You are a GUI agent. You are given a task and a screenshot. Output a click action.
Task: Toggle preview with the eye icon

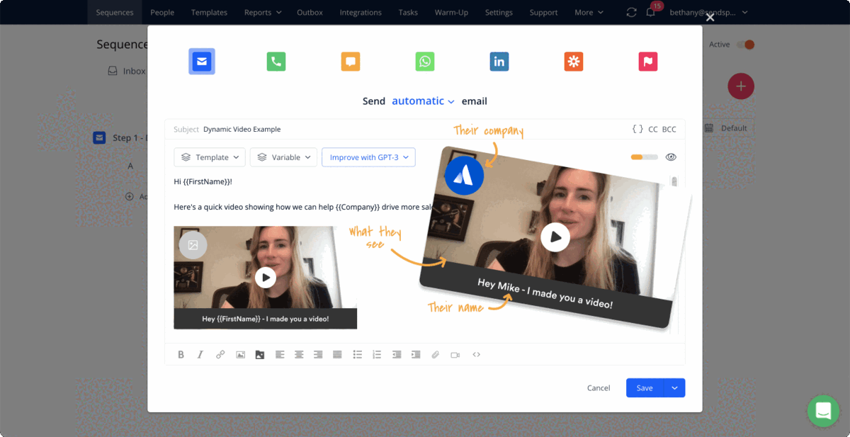pos(671,157)
